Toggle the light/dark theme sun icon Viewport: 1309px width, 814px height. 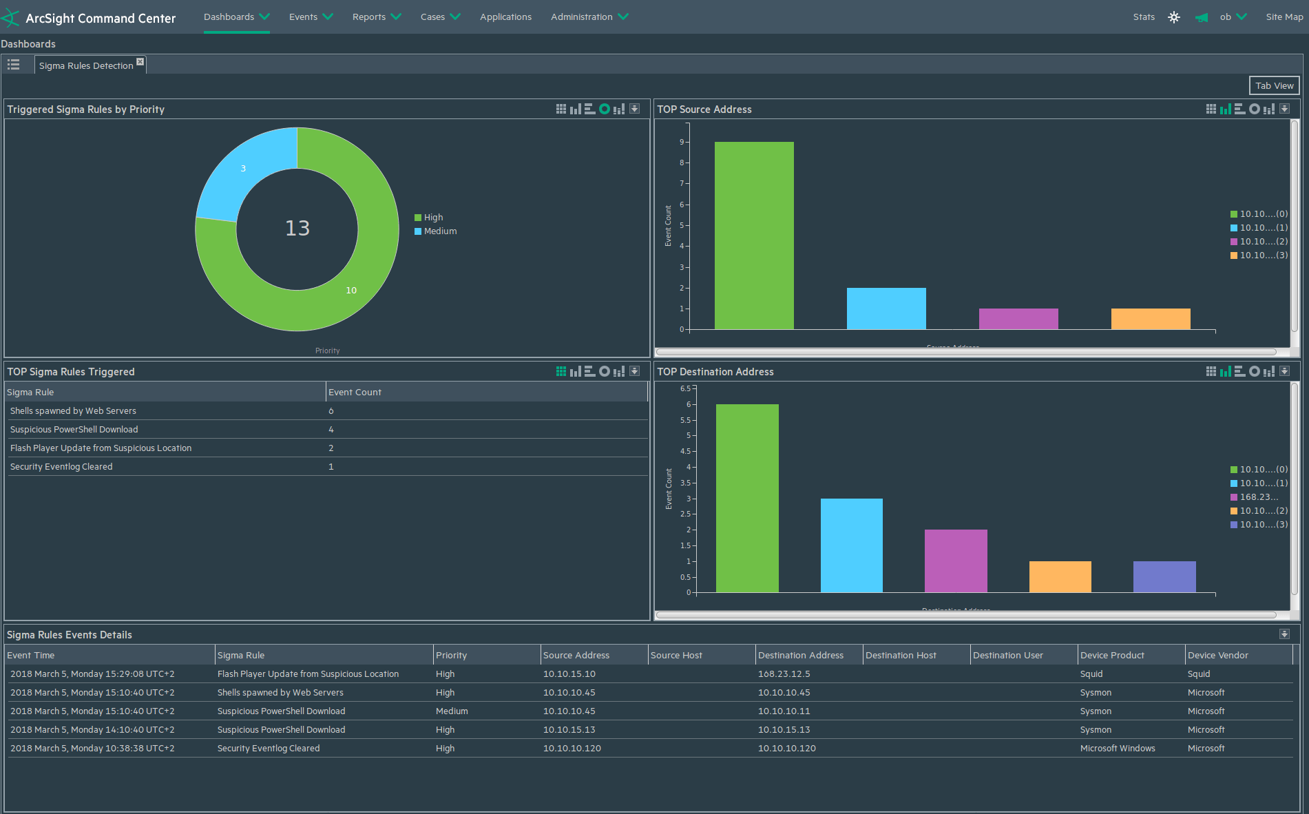pyautogui.click(x=1174, y=17)
